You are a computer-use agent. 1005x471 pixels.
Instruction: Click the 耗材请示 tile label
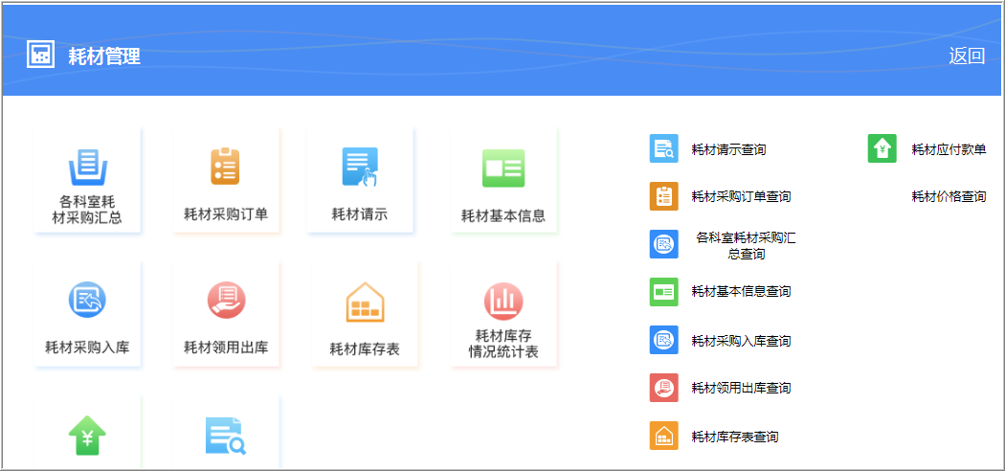[360, 214]
